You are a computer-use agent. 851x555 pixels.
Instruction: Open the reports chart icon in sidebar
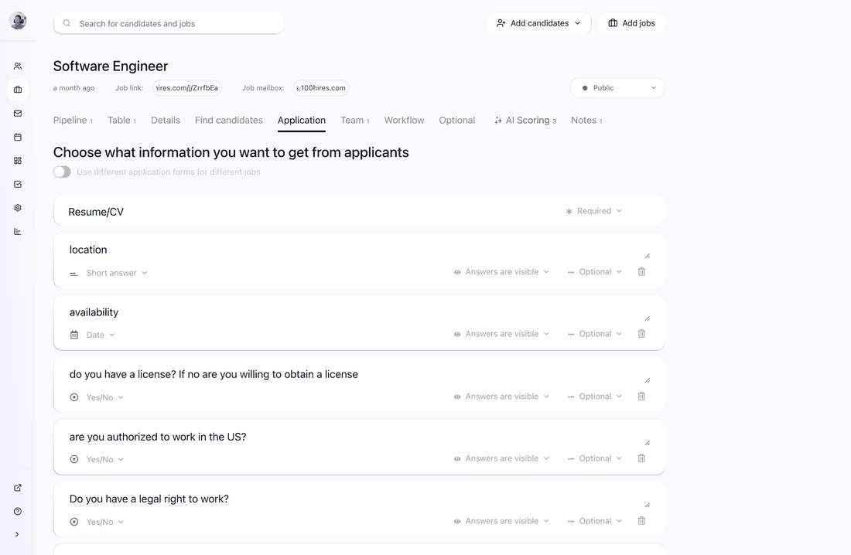pyautogui.click(x=17, y=232)
